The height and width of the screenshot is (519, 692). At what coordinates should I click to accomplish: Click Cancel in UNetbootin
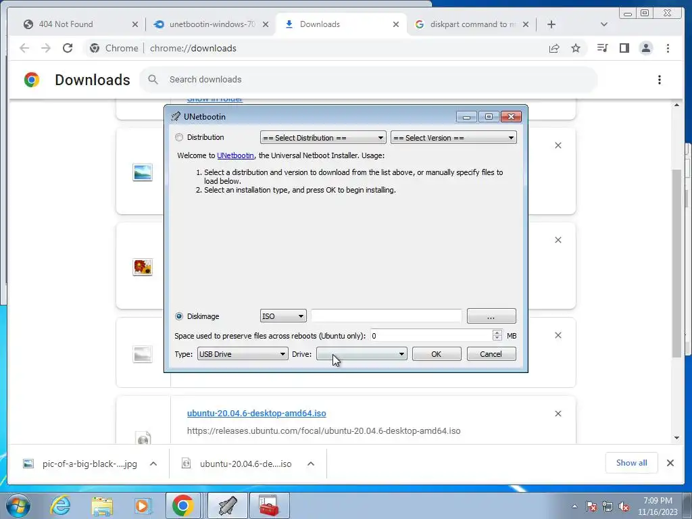[x=491, y=354]
